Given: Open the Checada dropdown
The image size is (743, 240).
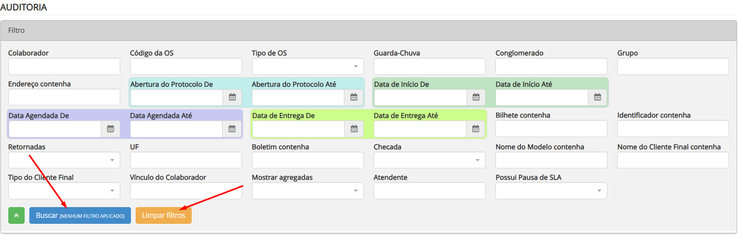Looking at the screenshot, I should 429,160.
